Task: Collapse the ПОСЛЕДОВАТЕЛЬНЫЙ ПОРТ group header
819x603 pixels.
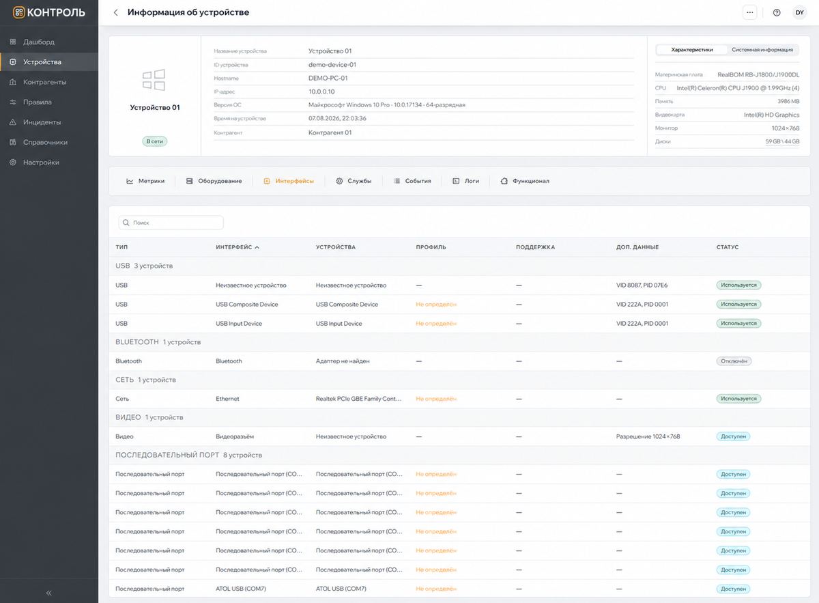Action: point(459,455)
